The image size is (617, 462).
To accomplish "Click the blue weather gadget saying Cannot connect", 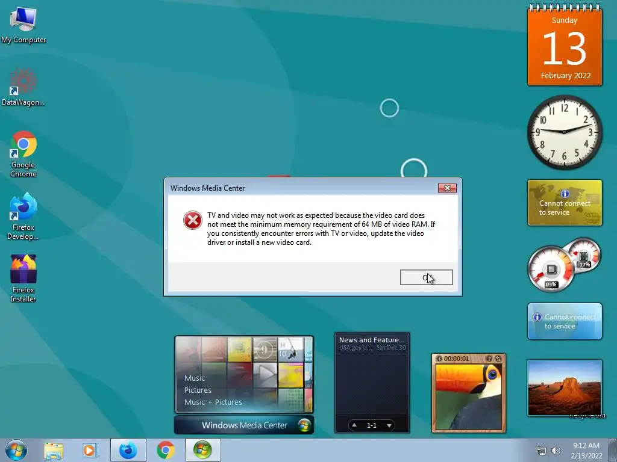I will pyautogui.click(x=565, y=321).
